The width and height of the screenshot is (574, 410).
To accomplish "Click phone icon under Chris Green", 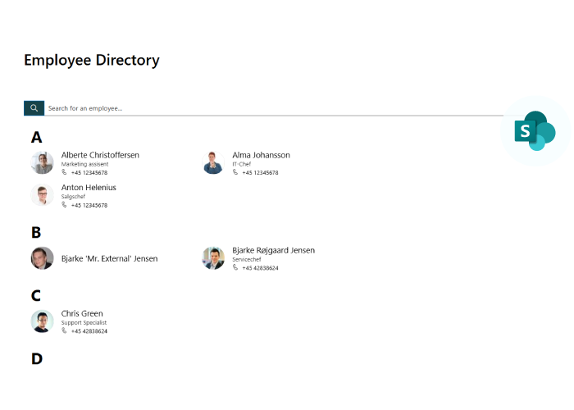I will [64, 330].
